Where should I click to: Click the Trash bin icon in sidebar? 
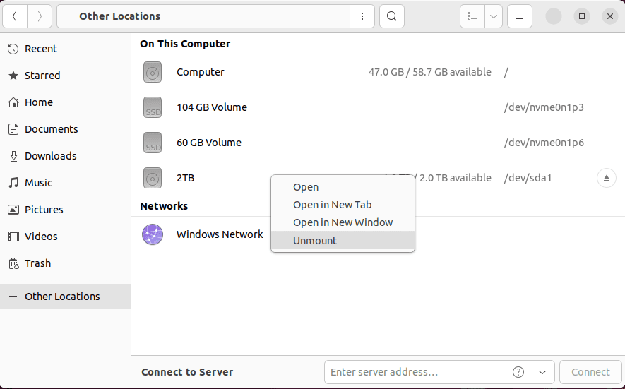[x=13, y=263]
